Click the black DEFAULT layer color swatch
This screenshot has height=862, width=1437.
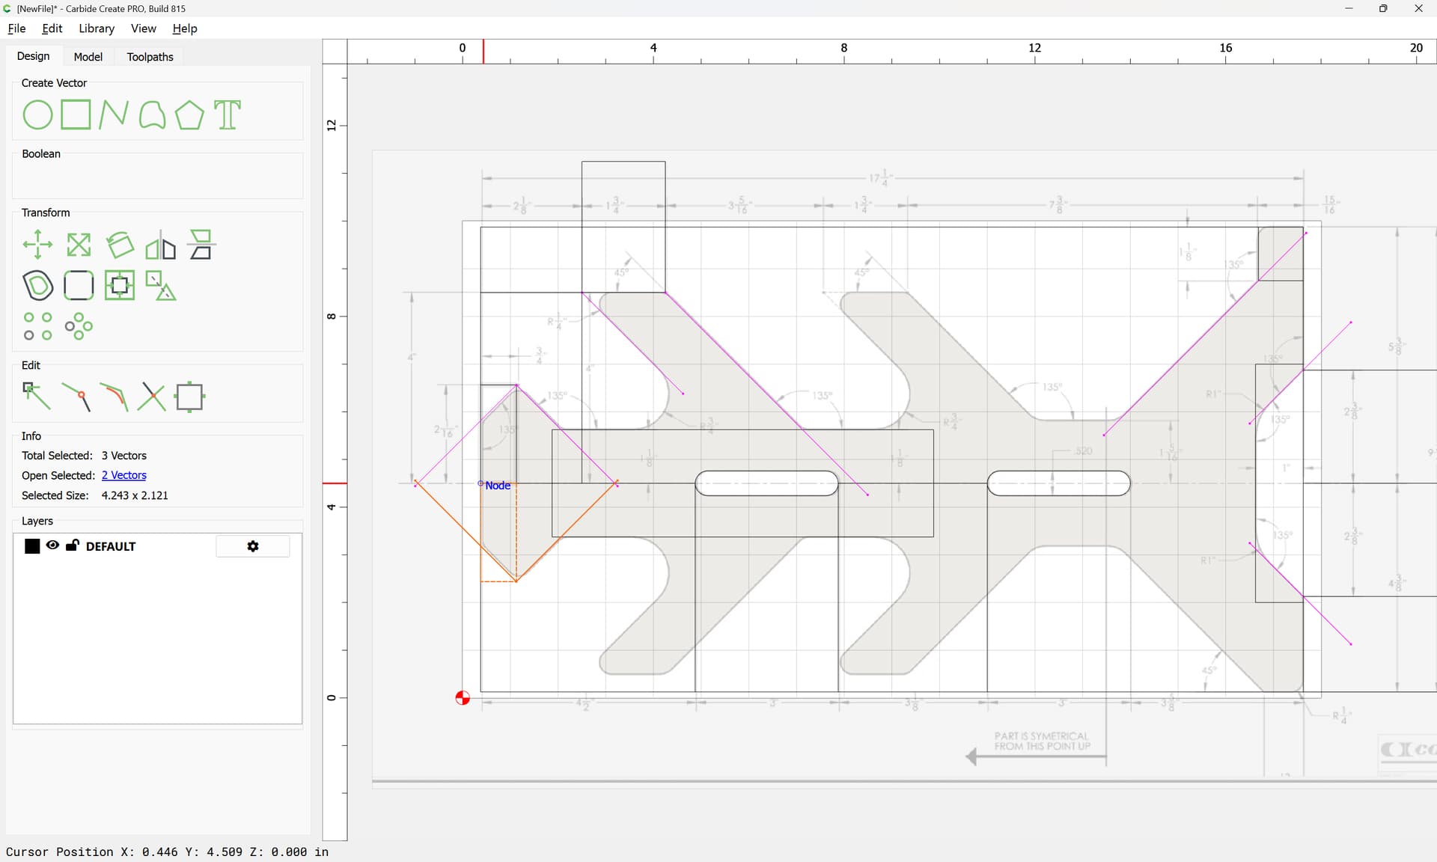32,546
